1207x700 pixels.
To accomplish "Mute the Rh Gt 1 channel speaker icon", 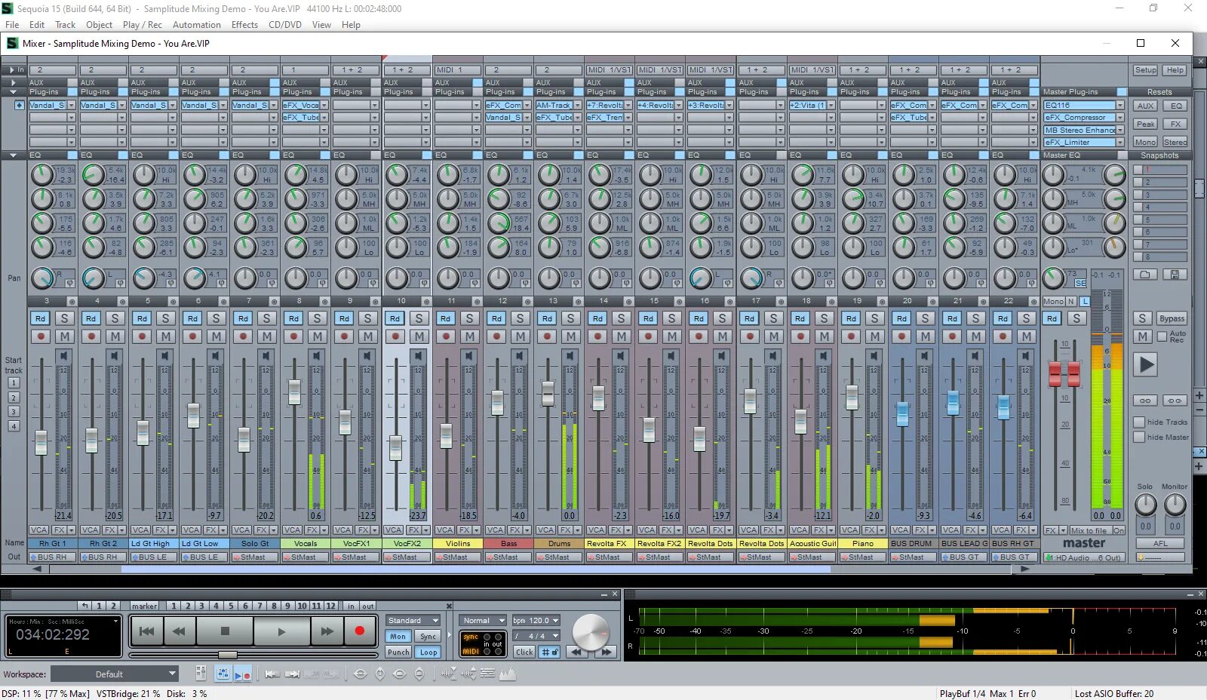I will (x=63, y=355).
